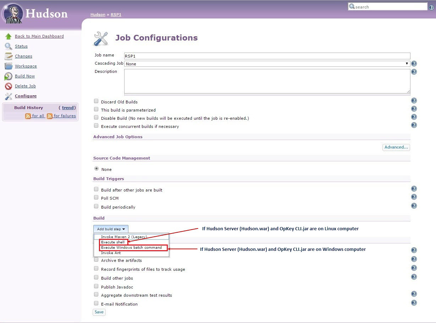The height and width of the screenshot is (323, 436).
Task: Open help for Execute concurrent builds
Action: 414,125
